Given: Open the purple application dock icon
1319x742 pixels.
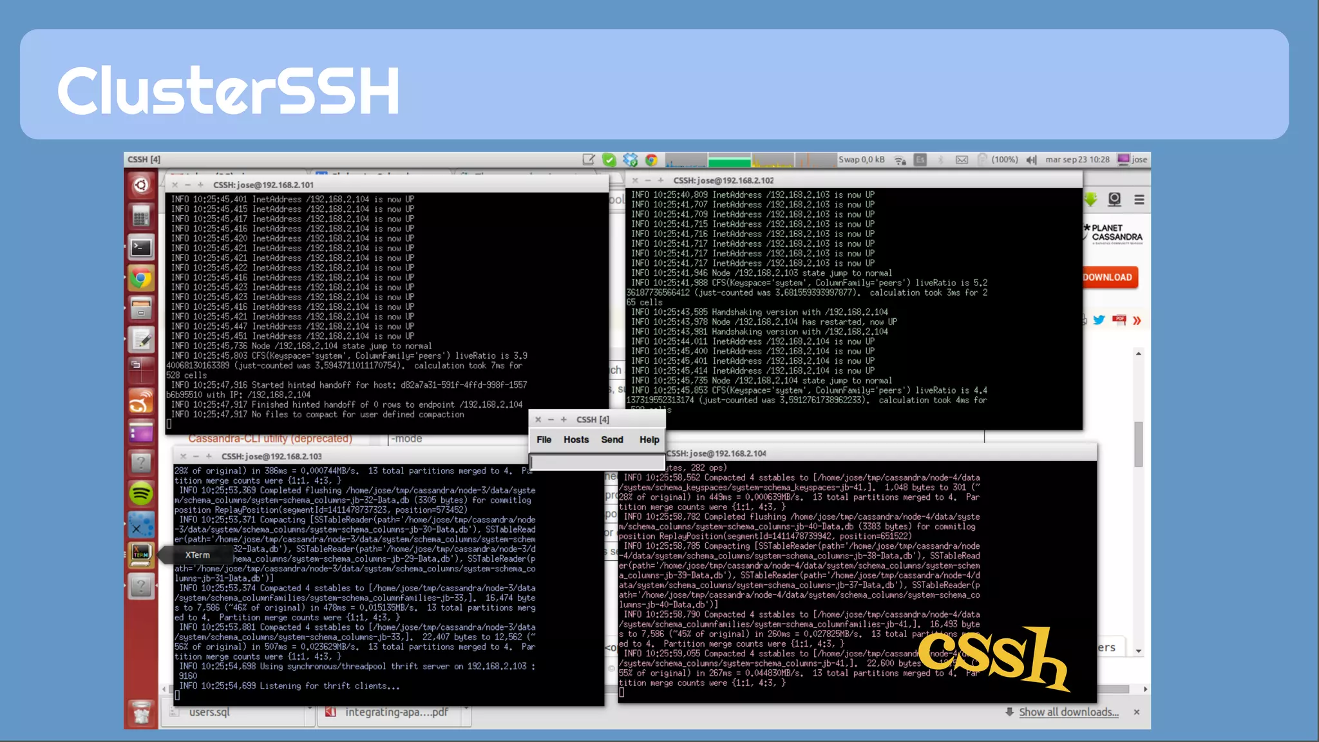Looking at the screenshot, I should click(141, 432).
